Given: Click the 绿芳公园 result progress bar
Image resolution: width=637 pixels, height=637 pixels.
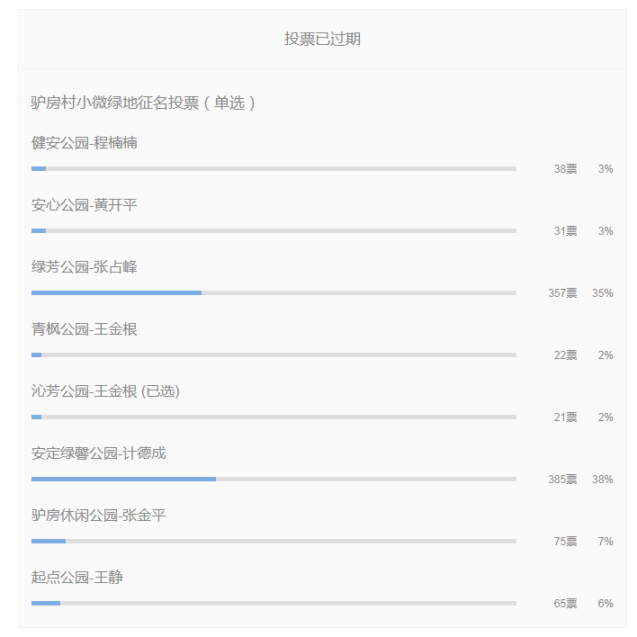Looking at the screenshot, I should click(274, 293).
